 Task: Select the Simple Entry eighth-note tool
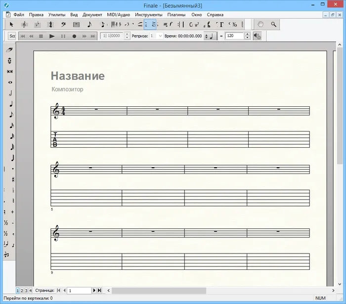pyautogui.click(x=89, y=25)
